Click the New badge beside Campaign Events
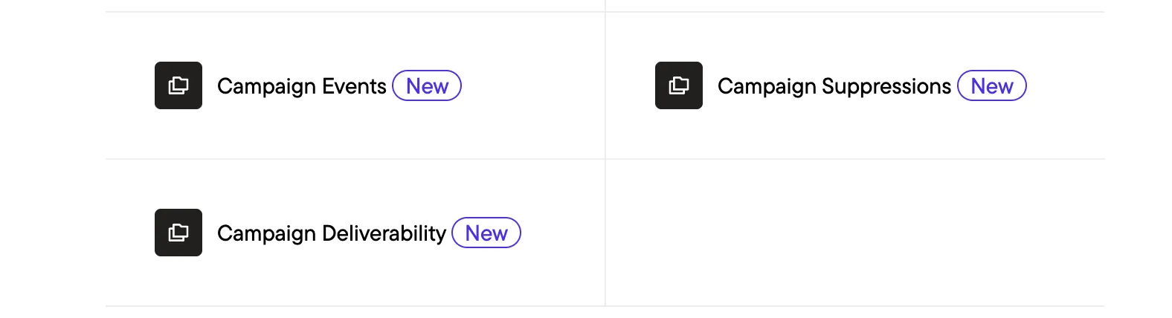This screenshot has height=318, width=1172. point(427,85)
